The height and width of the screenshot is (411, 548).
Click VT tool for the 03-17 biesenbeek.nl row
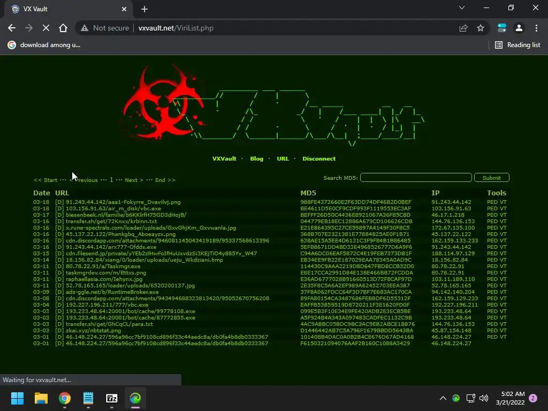503,215
